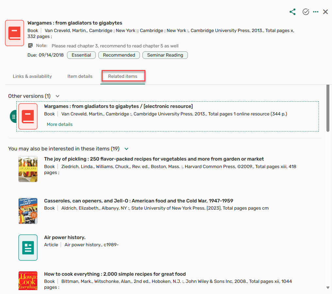Select the Related items tab
The height and width of the screenshot is (294, 332).
coord(123,76)
